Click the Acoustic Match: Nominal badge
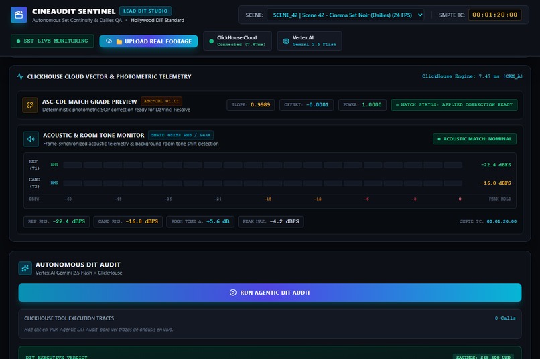The image size is (540, 359). 474,139
